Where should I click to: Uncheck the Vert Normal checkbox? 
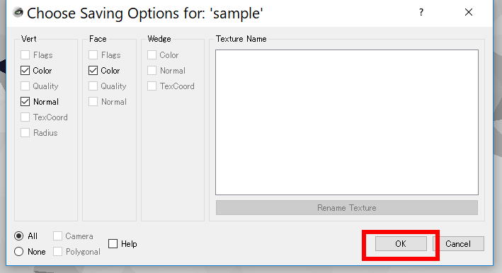pyautogui.click(x=25, y=102)
